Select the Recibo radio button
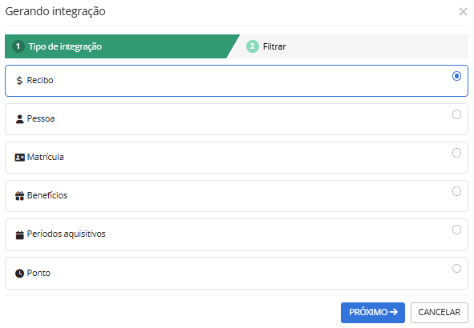The width and height of the screenshot is (474, 328). (x=456, y=76)
